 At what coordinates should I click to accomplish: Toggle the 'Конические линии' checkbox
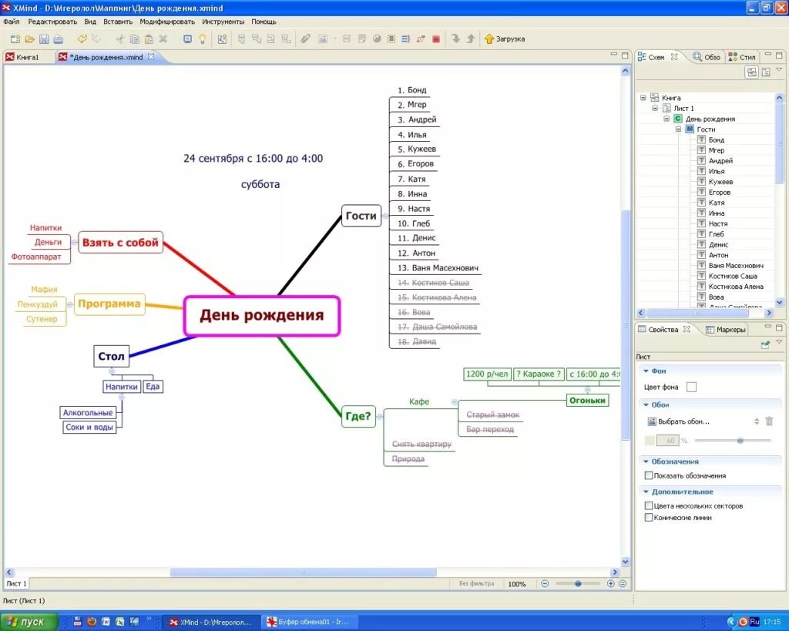tap(649, 517)
